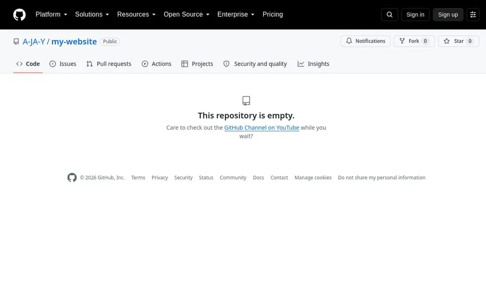486x303 pixels.
Task: Expand the Solutions dropdown
Action: pyautogui.click(x=92, y=14)
